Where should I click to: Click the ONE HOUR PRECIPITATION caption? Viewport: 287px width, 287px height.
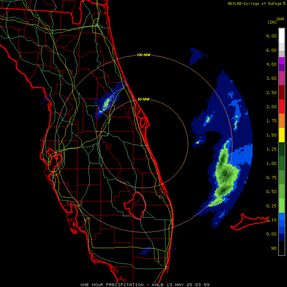112,285
